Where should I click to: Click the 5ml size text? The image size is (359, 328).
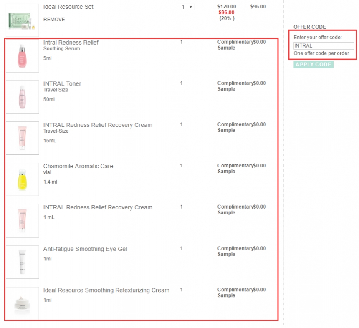(x=48, y=58)
